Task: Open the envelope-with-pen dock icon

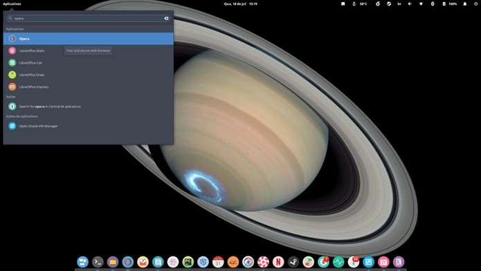Action: tap(143, 262)
